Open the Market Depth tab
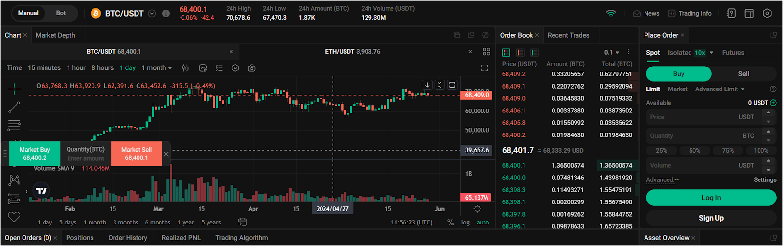 pos(55,35)
